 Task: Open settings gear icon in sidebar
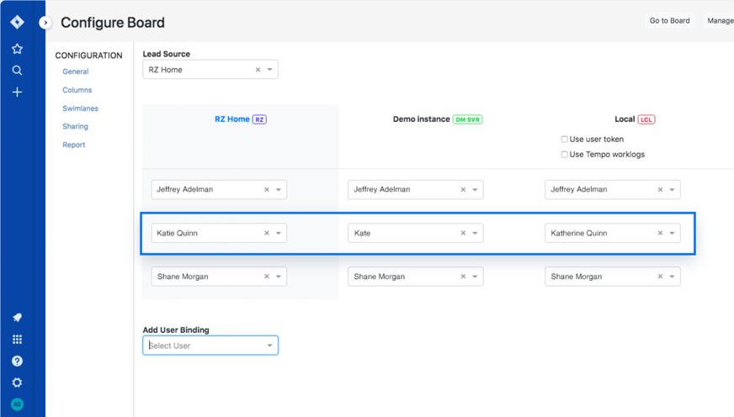pos(17,383)
